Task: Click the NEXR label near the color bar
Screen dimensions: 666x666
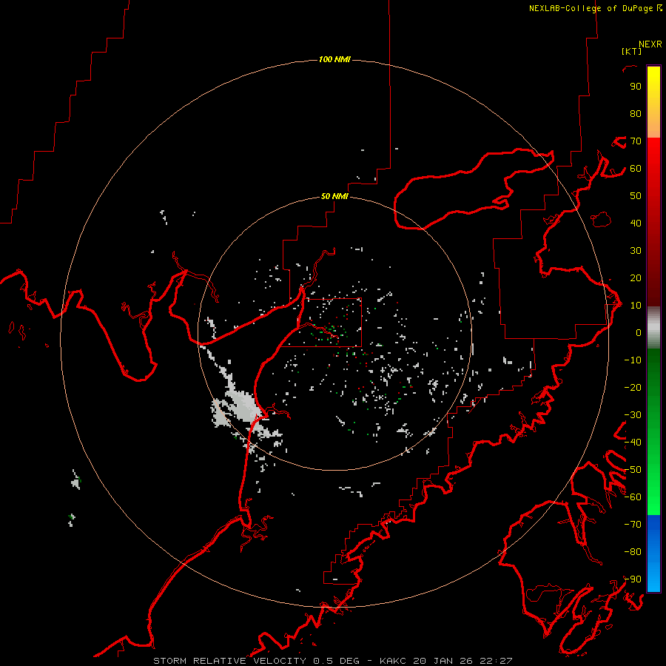Action: [x=650, y=44]
